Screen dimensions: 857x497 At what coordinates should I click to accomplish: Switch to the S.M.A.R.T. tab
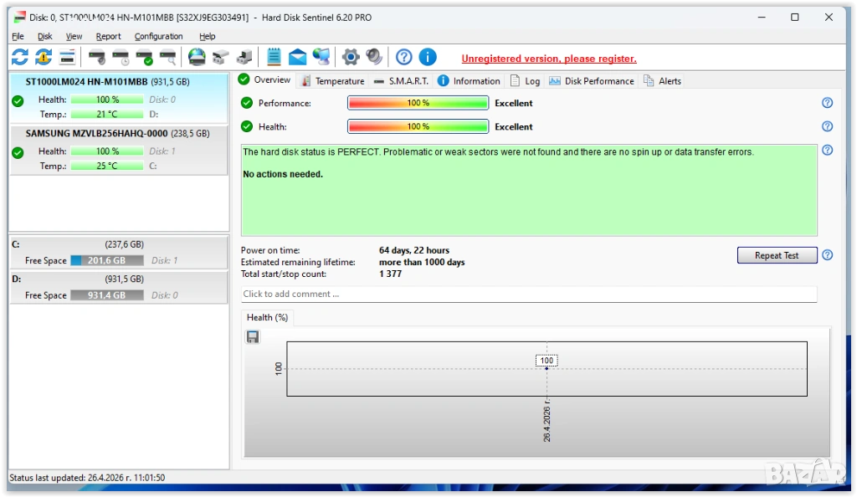point(401,81)
